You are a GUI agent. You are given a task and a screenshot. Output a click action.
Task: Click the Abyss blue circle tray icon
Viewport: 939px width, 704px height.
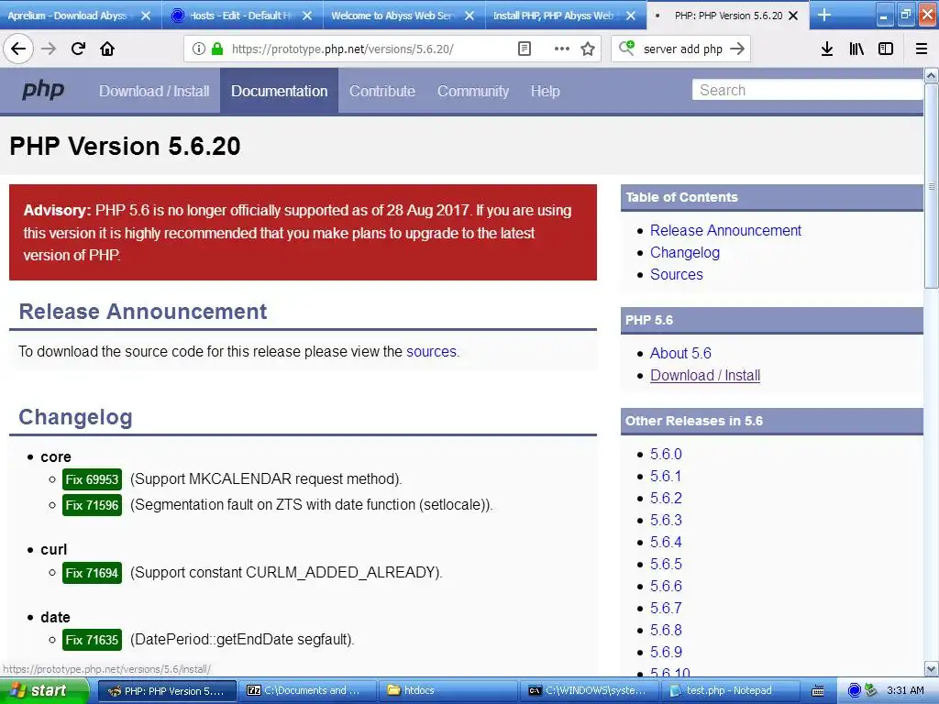[855, 690]
